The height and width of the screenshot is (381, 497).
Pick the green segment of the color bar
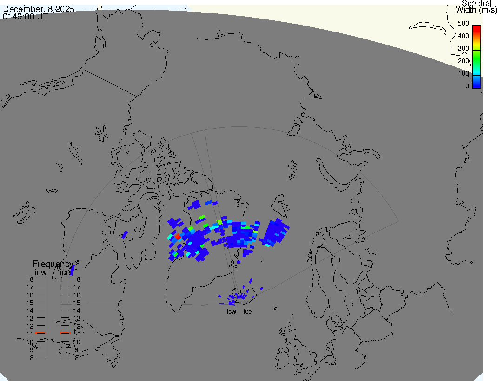(x=477, y=57)
